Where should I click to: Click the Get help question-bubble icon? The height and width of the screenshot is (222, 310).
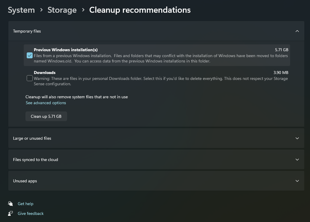[11, 204]
